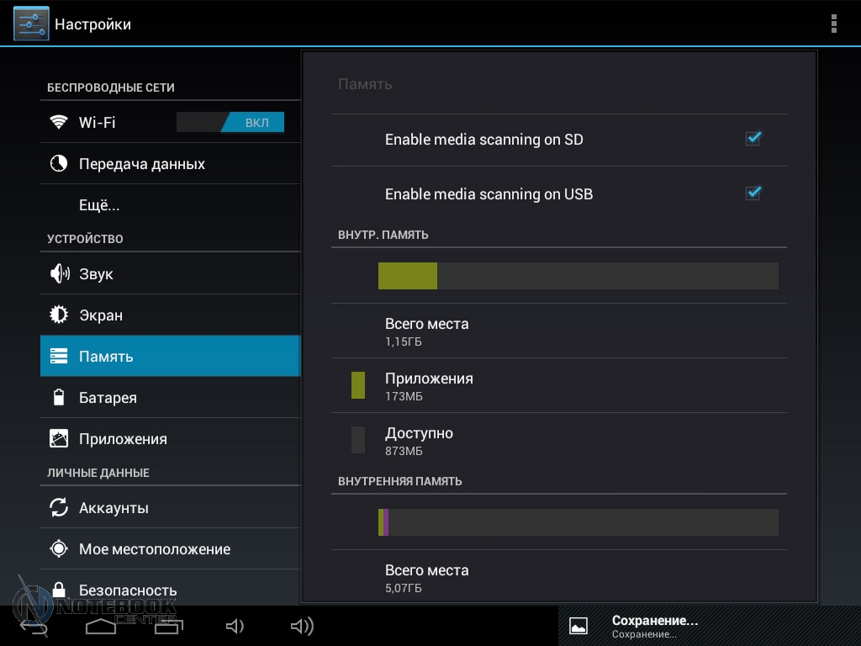Tap the internal storage usage bar
The height and width of the screenshot is (646, 861).
(578, 276)
